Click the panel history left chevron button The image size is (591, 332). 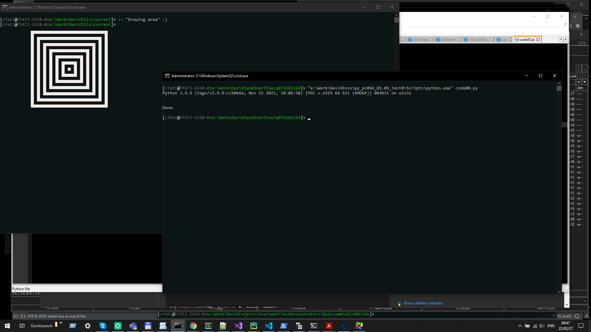click(x=580, y=76)
